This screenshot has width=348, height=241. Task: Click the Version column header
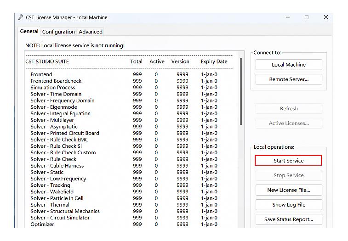180,62
